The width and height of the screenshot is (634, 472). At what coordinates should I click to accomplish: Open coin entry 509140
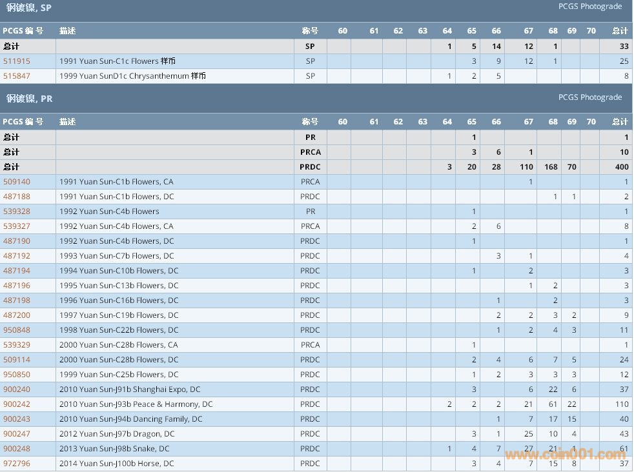[x=17, y=182]
